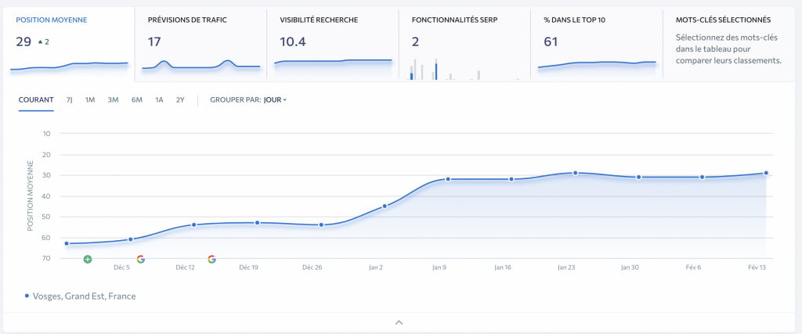Click the Jan 9 data point on chart
This screenshot has height=334, width=802.
click(447, 179)
